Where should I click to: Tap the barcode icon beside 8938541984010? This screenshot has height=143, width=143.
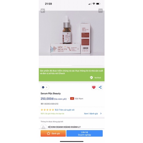(x=42, y=104)
